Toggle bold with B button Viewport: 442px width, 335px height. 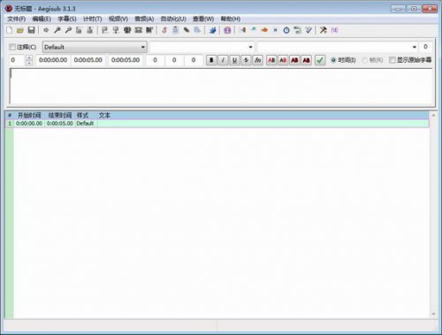coord(211,60)
